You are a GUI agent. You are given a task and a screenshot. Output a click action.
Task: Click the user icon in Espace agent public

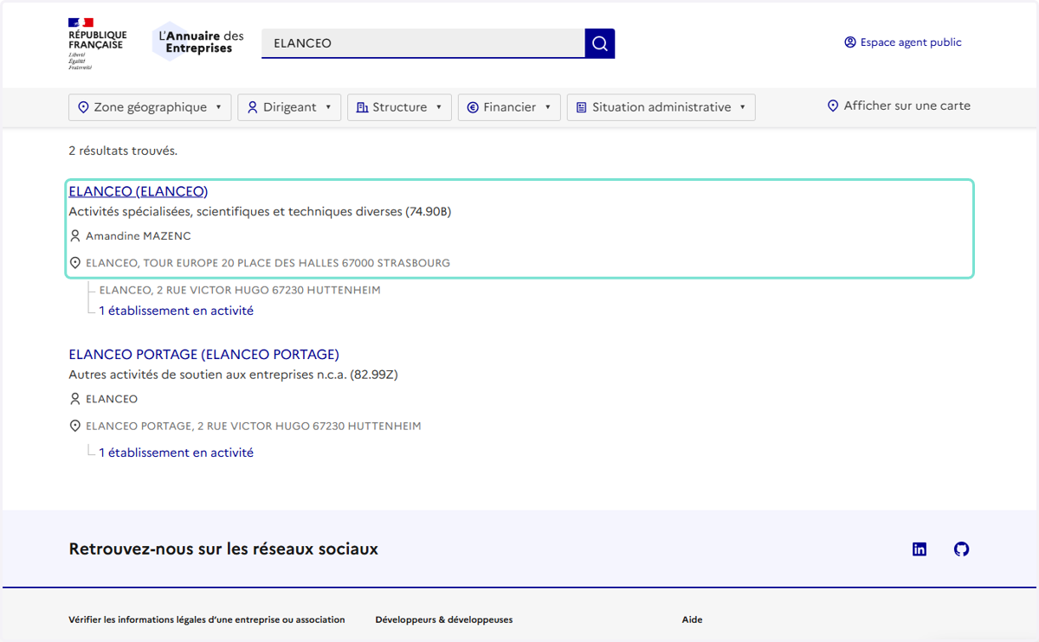coord(850,42)
